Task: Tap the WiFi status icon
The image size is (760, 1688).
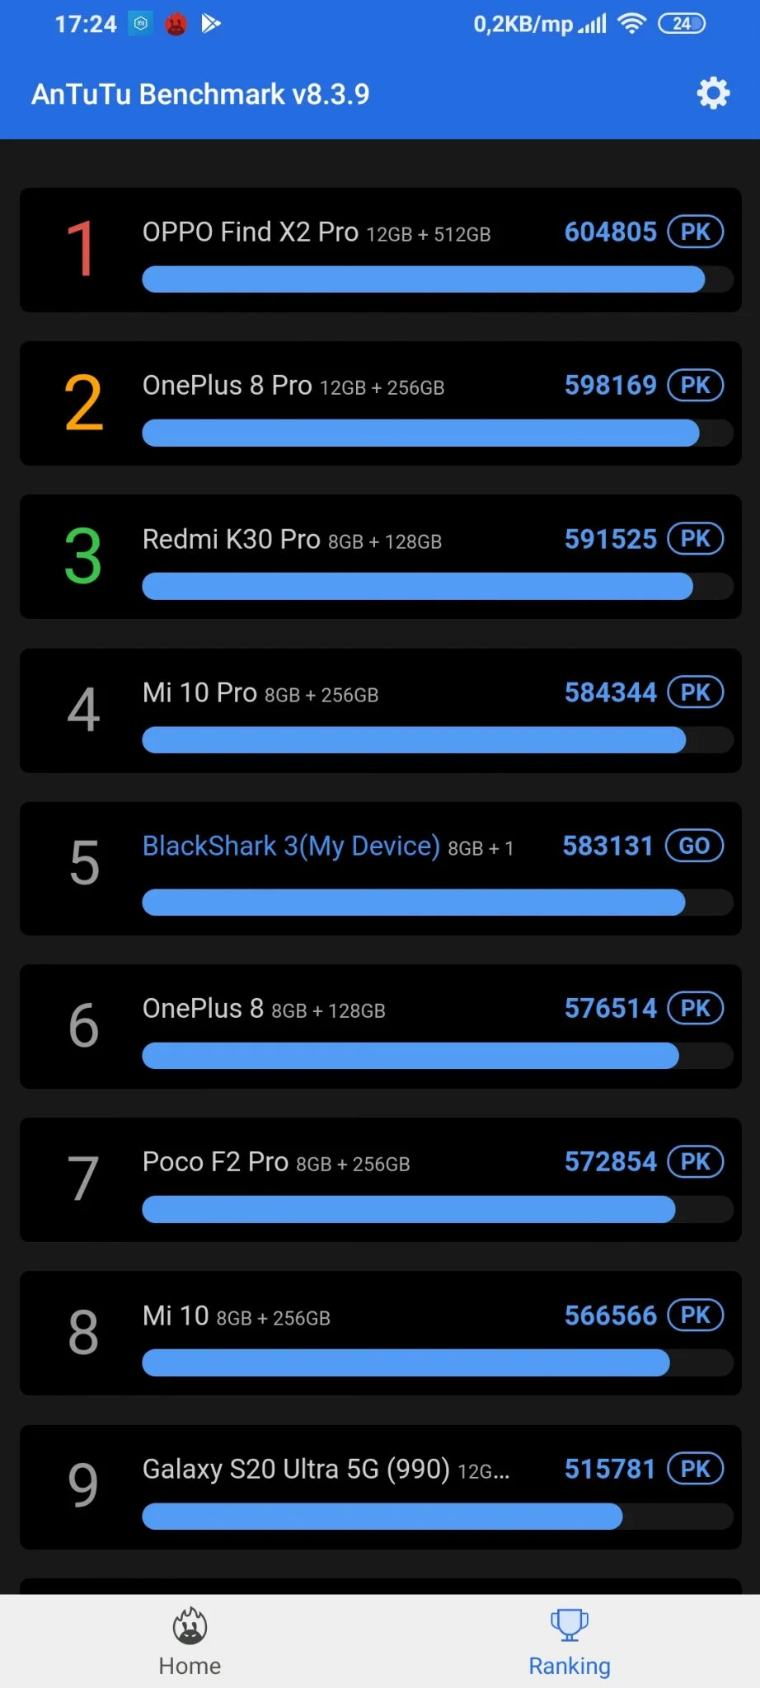Action: pyautogui.click(x=631, y=24)
